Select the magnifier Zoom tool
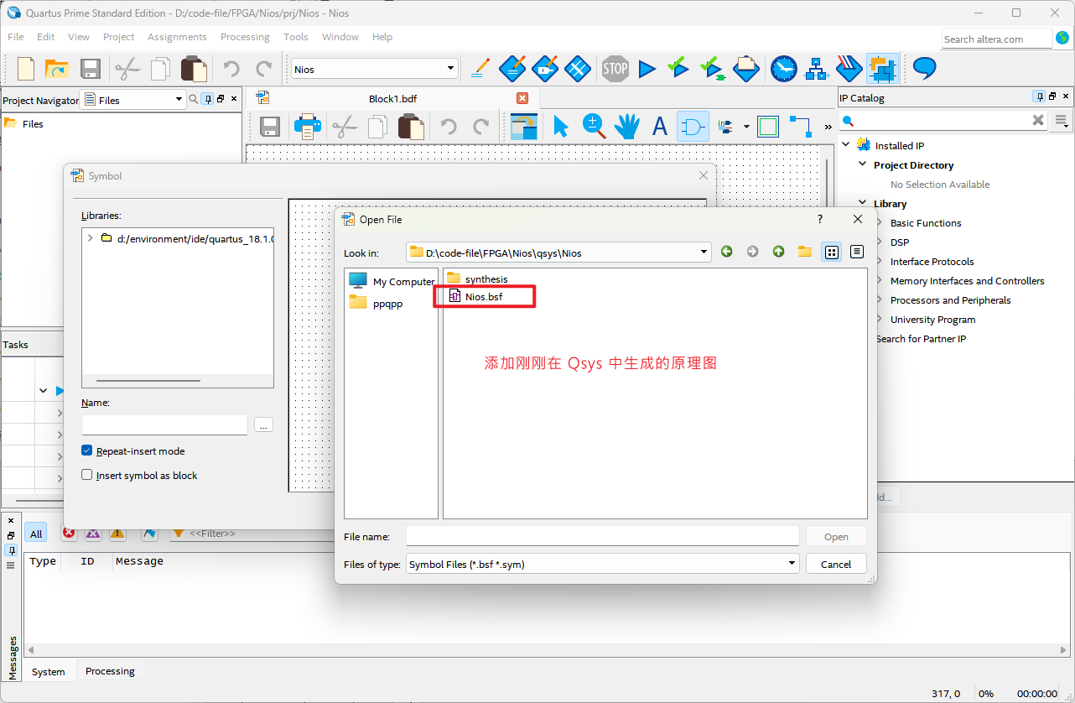The width and height of the screenshot is (1075, 703). coord(594,127)
